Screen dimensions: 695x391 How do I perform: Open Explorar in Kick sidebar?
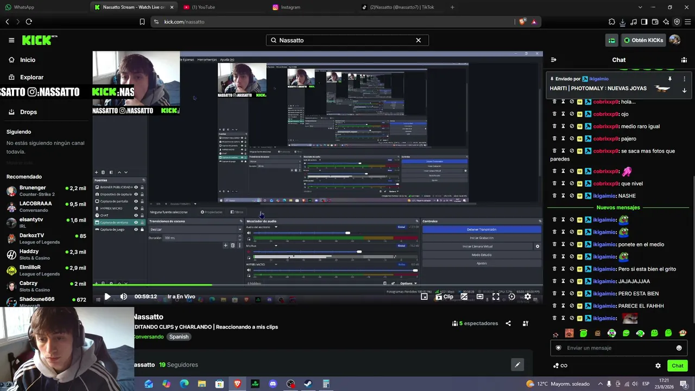31,77
